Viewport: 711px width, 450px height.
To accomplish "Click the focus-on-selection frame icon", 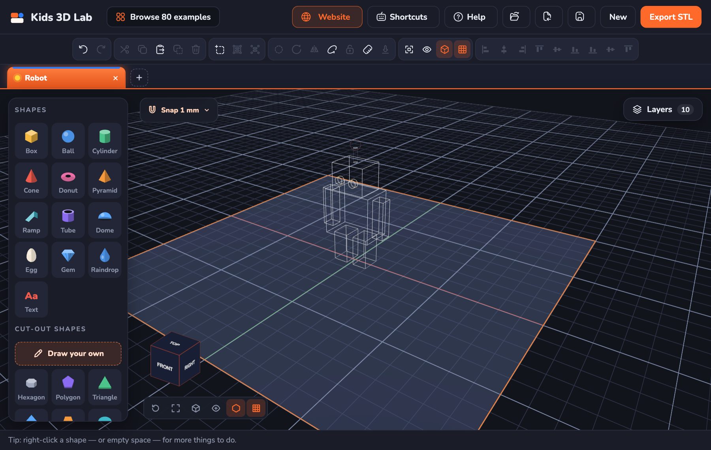I will (409, 49).
